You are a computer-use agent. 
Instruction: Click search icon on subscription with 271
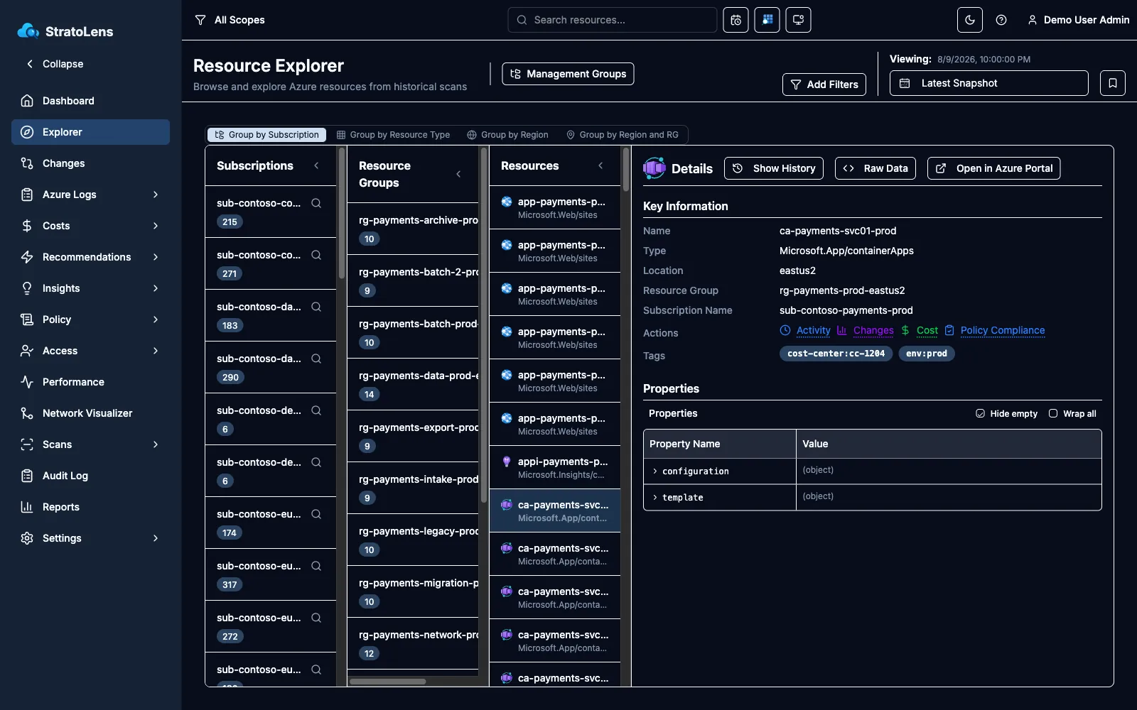tap(316, 255)
